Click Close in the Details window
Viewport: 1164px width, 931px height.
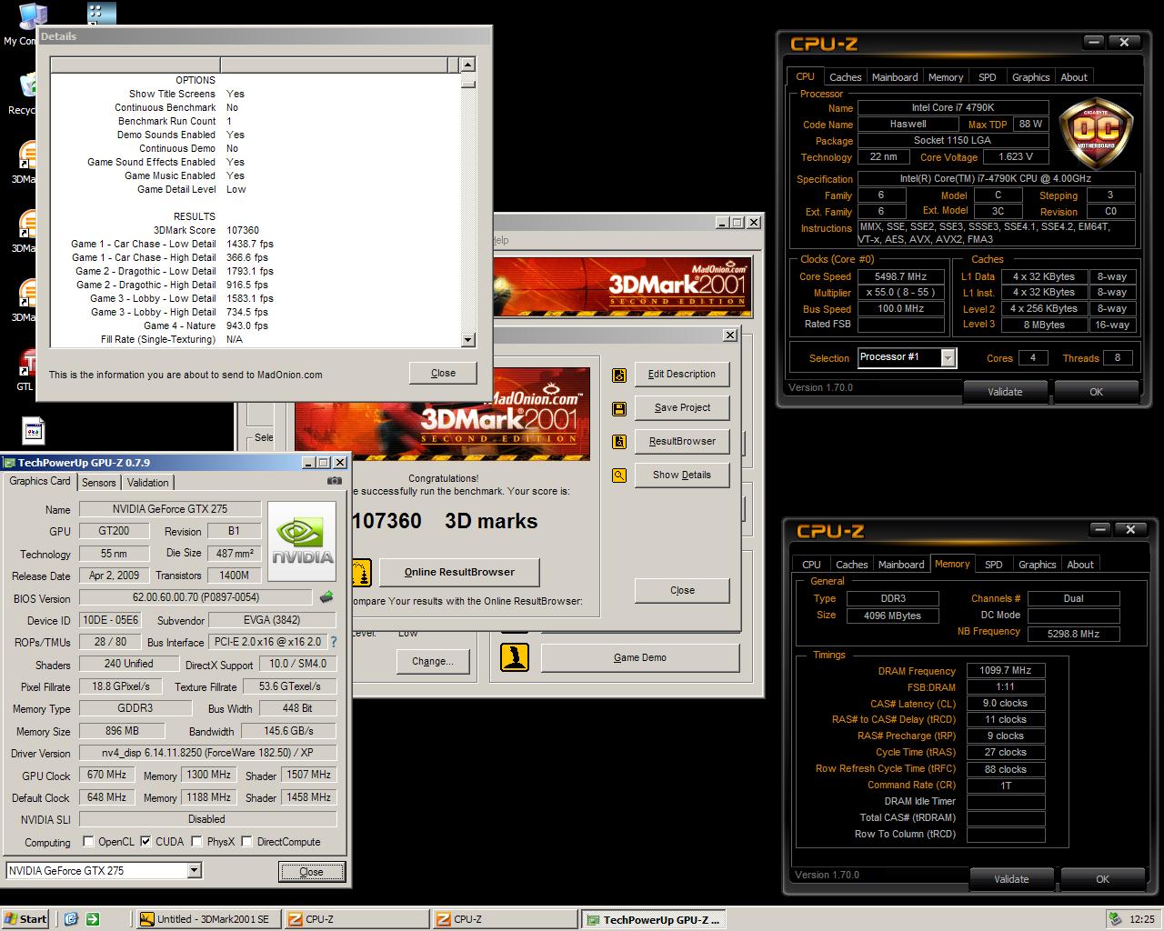443,373
